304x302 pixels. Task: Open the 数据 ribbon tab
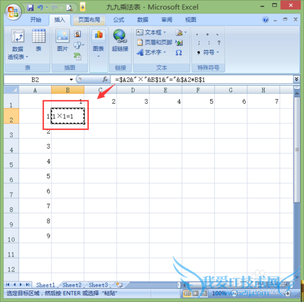click(143, 19)
